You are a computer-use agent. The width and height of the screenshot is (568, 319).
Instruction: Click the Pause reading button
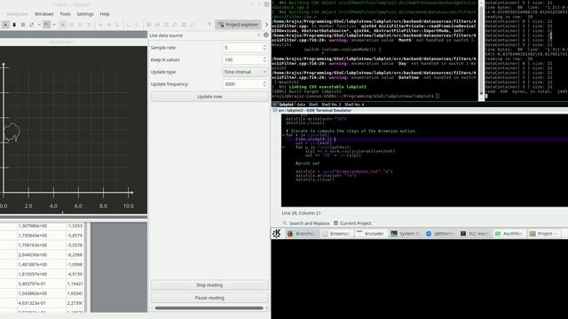tap(209, 298)
